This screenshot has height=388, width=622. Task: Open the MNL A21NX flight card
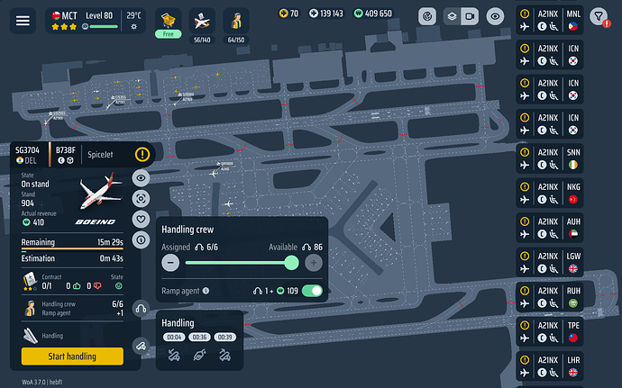coord(549,20)
